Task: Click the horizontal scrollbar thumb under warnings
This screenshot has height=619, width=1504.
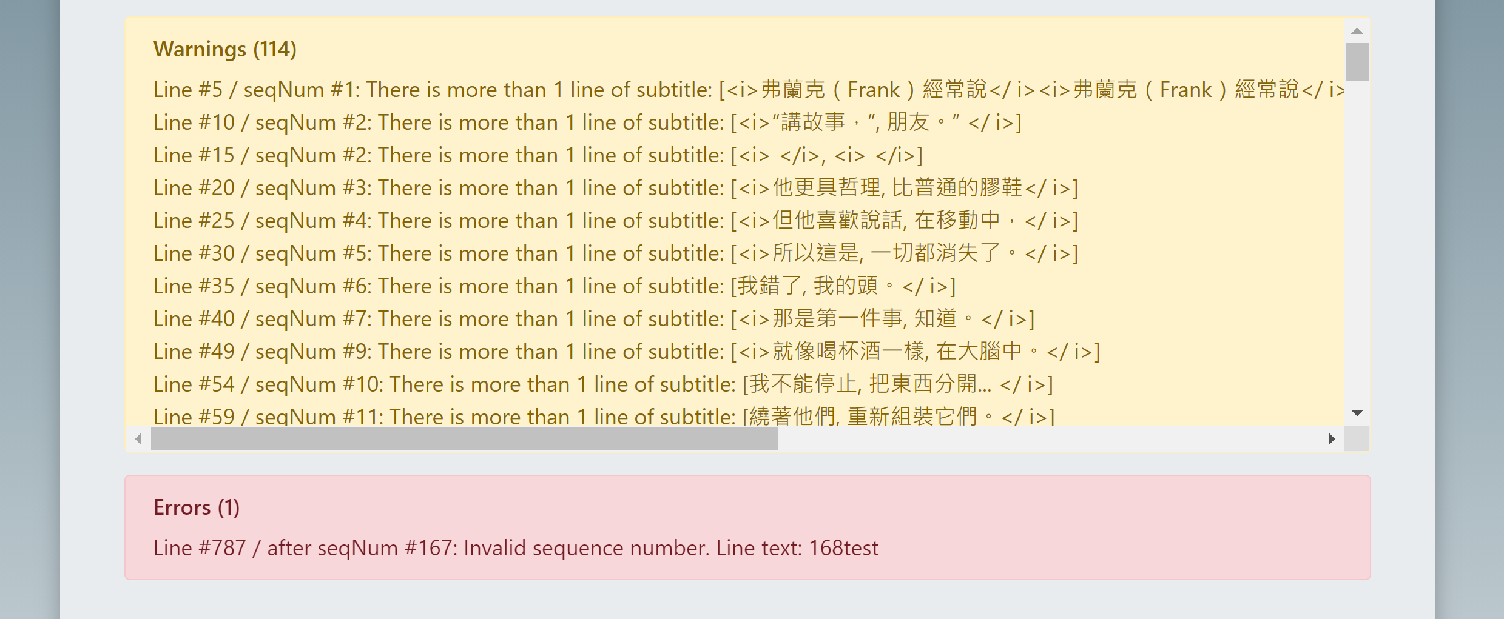Action: pyautogui.click(x=464, y=438)
